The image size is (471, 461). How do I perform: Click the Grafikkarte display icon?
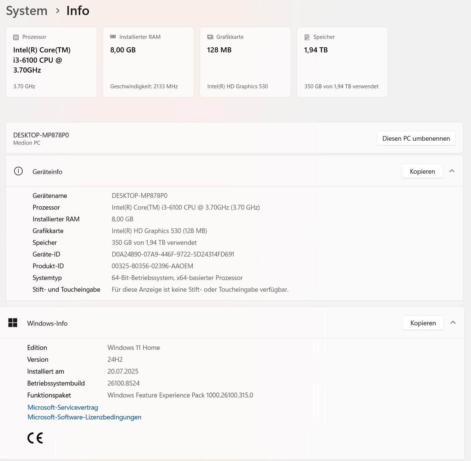[x=210, y=37]
